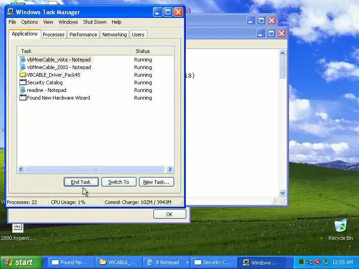
Task: Switch to the Users tab
Action: click(138, 35)
